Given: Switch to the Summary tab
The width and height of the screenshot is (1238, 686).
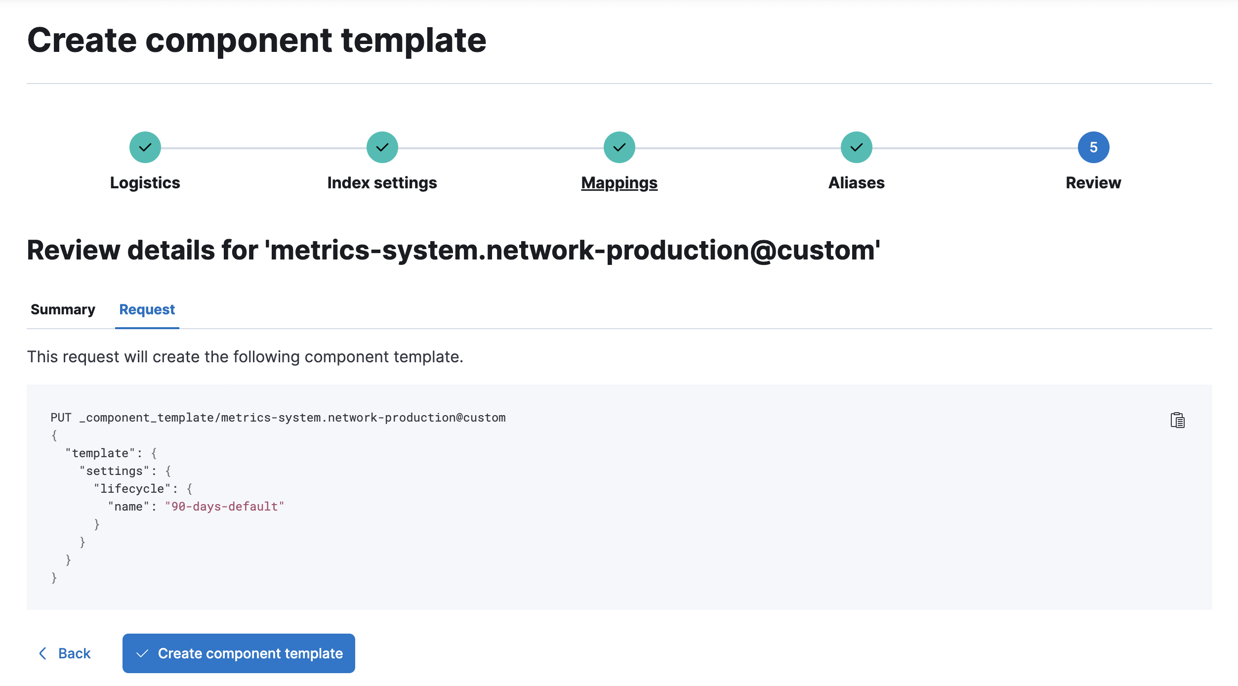Looking at the screenshot, I should [x=63, y=309].
